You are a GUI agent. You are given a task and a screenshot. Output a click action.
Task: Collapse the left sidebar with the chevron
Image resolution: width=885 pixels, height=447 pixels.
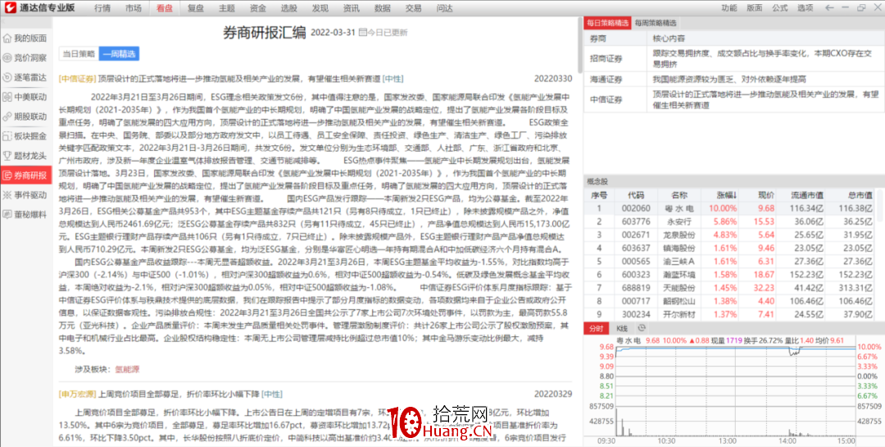[2, 21]
